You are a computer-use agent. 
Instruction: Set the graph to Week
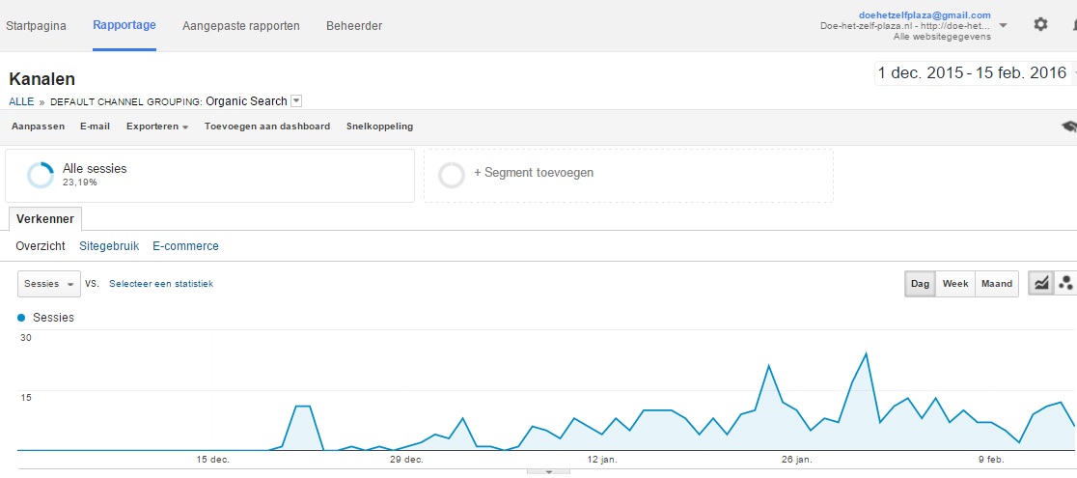(954, 283)
